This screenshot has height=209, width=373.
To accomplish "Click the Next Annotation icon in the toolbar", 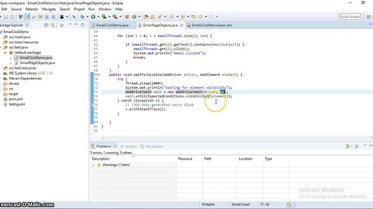I will pos(172,17).
